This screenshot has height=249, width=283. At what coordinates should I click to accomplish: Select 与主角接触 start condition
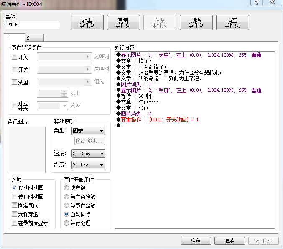[66, 197]
